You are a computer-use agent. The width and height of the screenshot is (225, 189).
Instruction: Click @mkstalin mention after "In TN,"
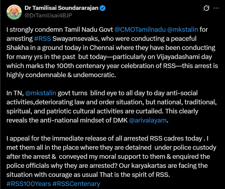click(x=41, y=93)
